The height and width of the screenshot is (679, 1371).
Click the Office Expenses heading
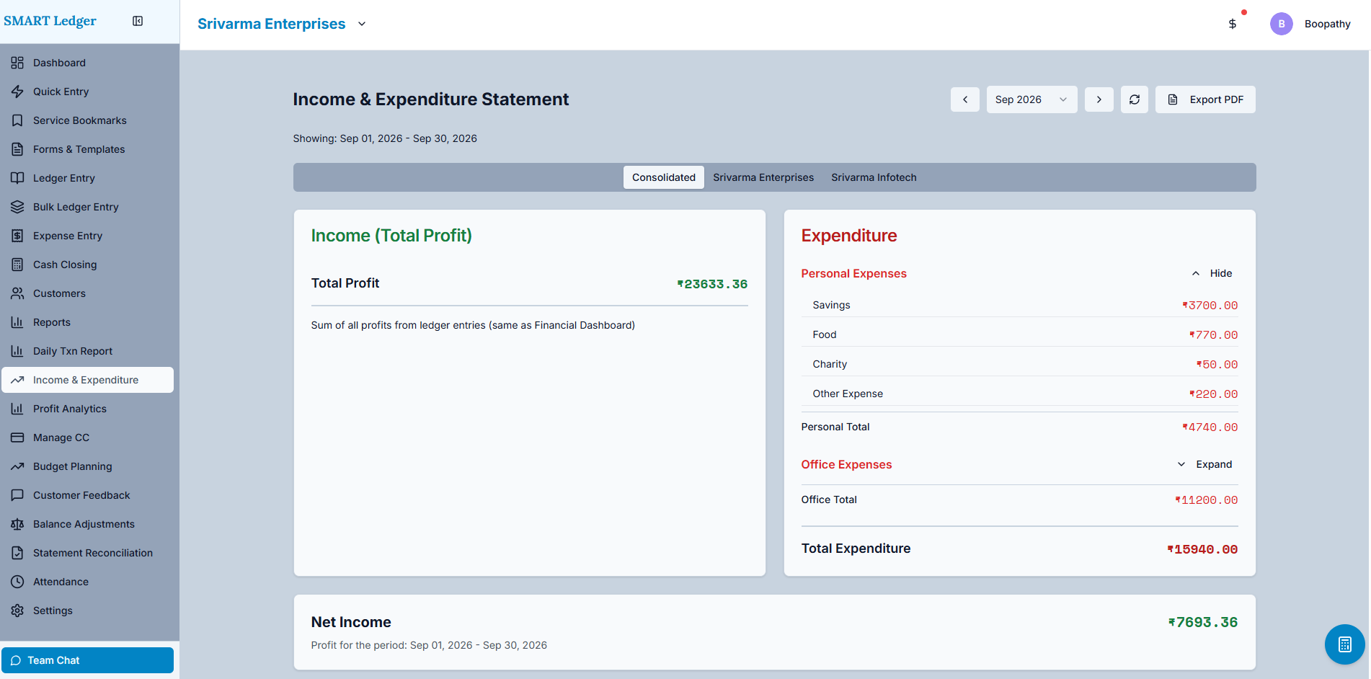tap(846, 464)
